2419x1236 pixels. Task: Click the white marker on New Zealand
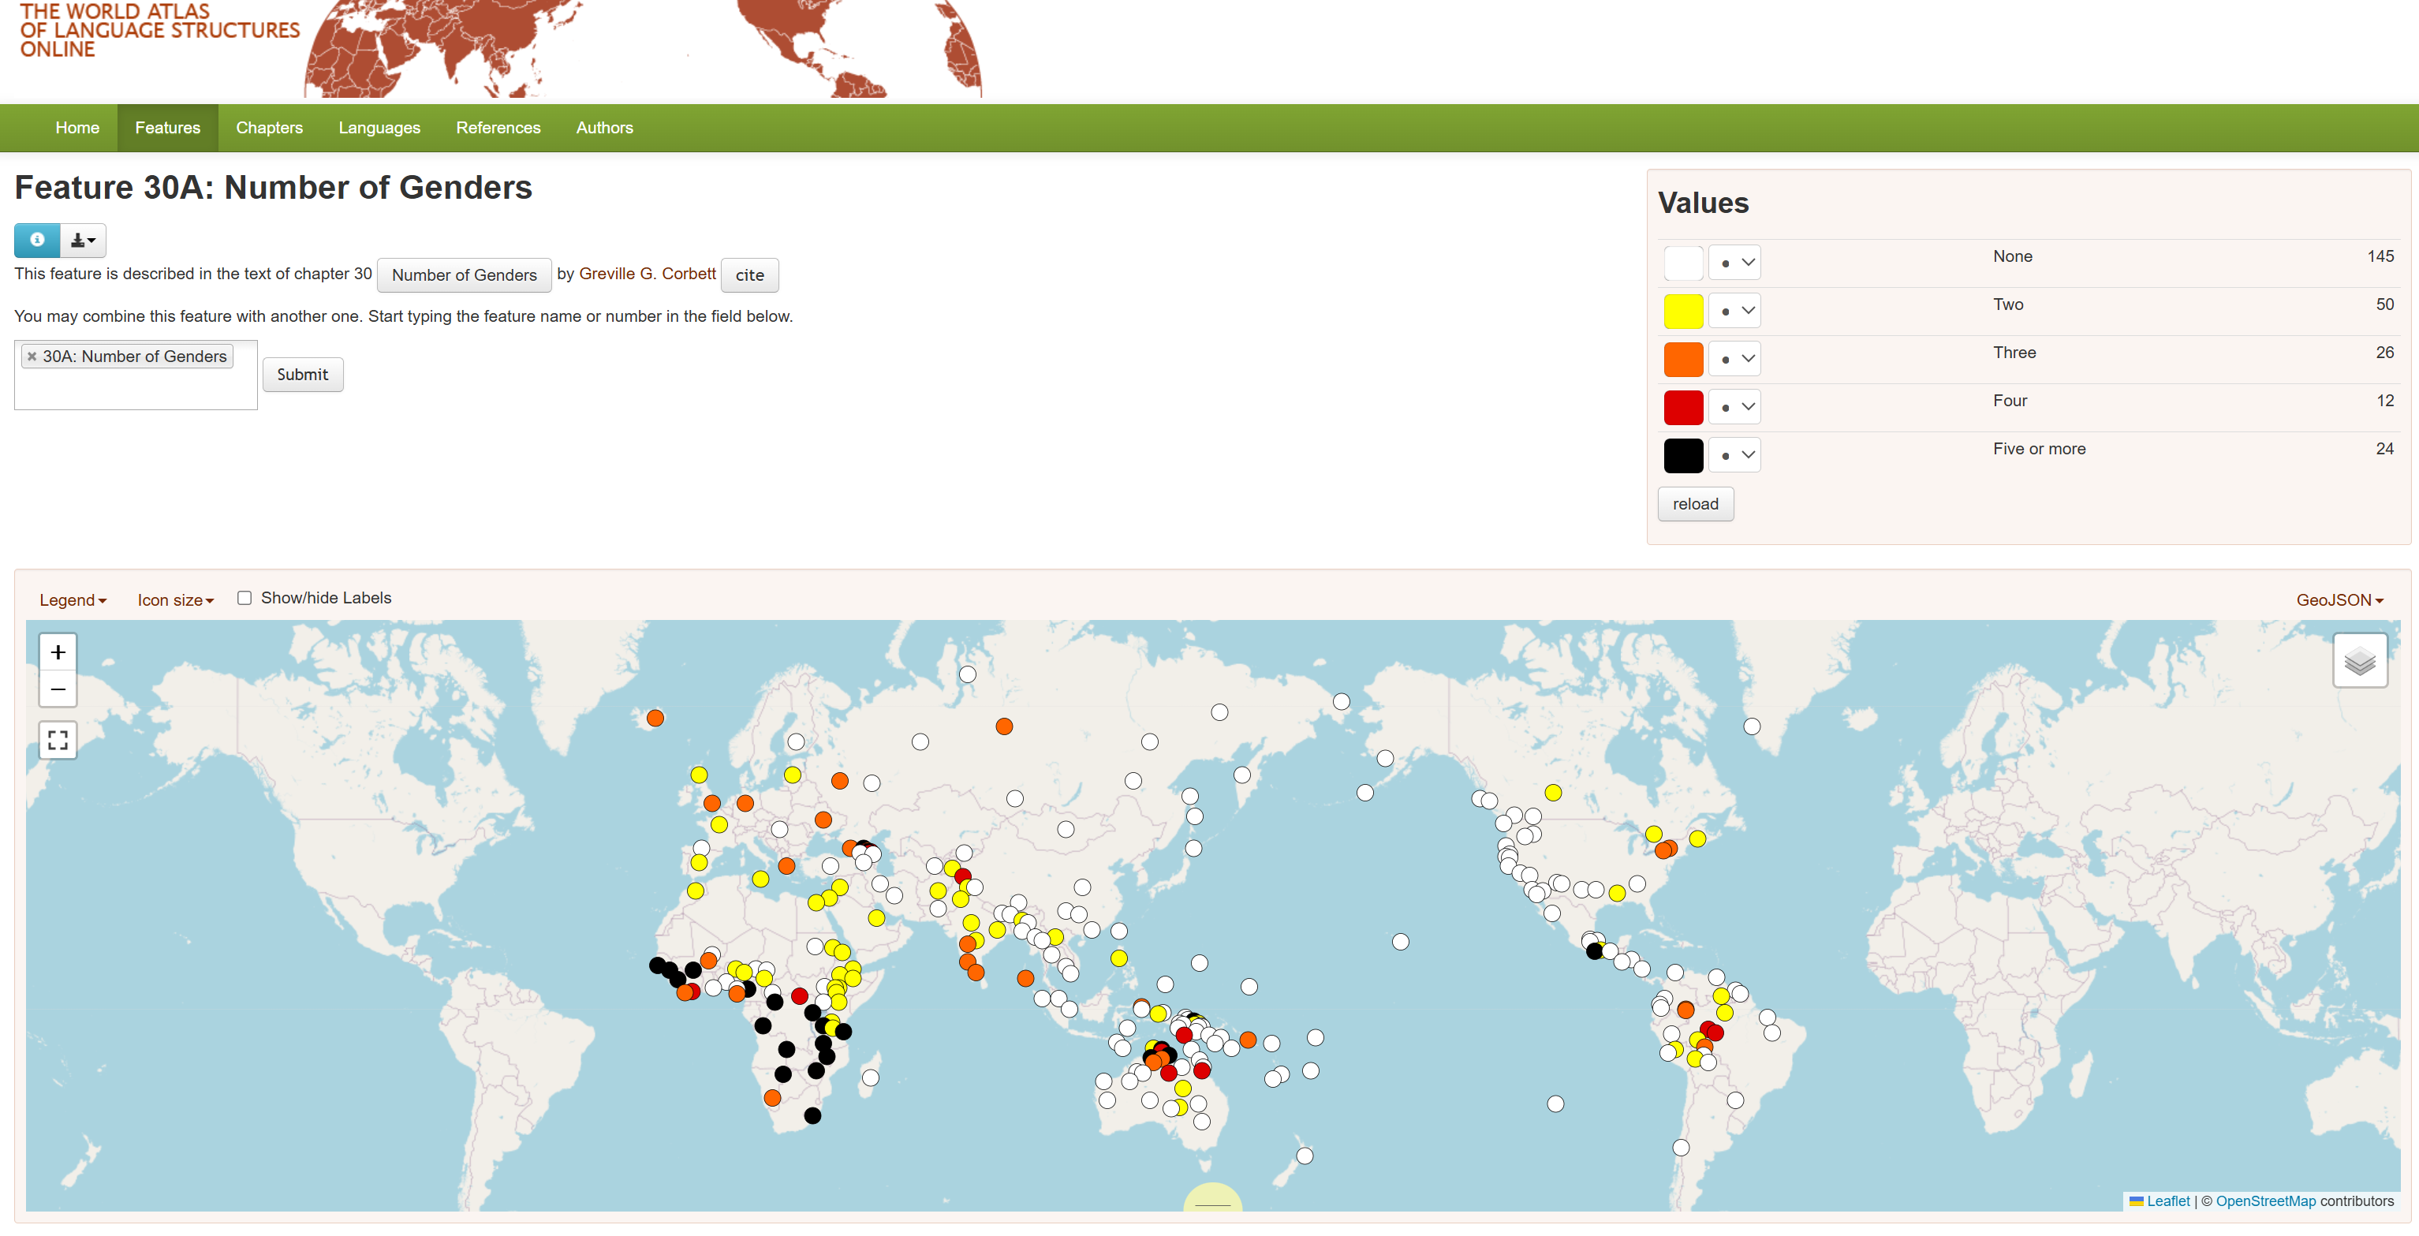tap(1305, 1156)
